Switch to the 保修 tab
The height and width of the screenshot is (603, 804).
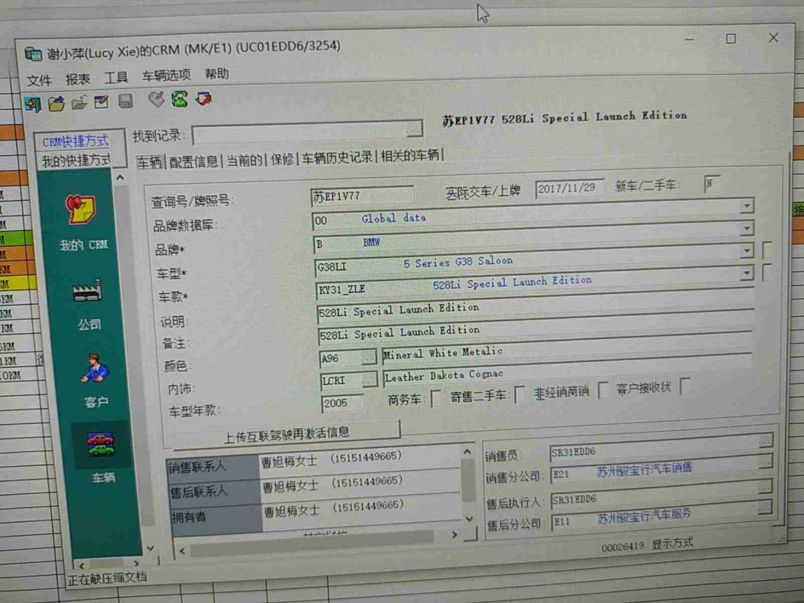[x=282, y=159]
